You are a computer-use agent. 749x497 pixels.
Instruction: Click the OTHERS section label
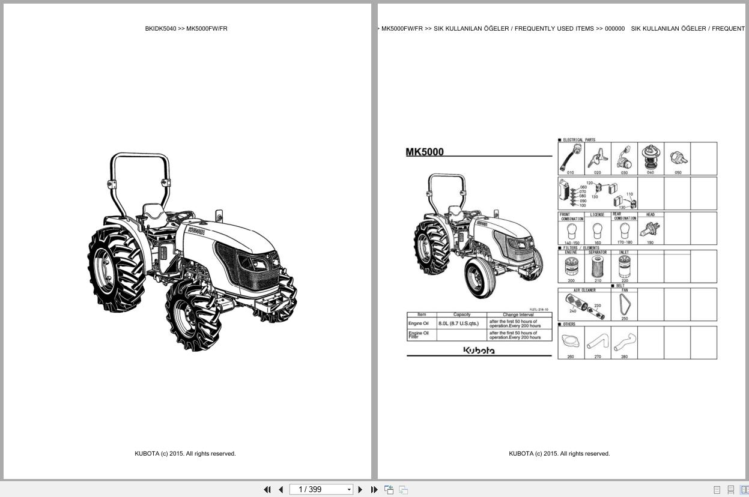[569, 324]
